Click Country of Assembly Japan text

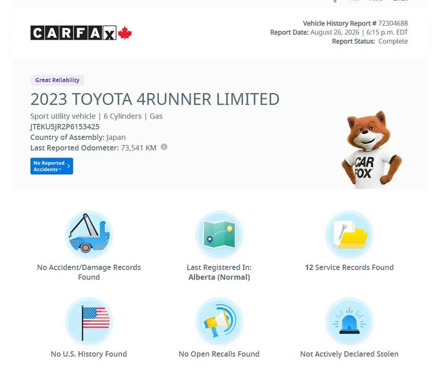click(x=78, y=137)
